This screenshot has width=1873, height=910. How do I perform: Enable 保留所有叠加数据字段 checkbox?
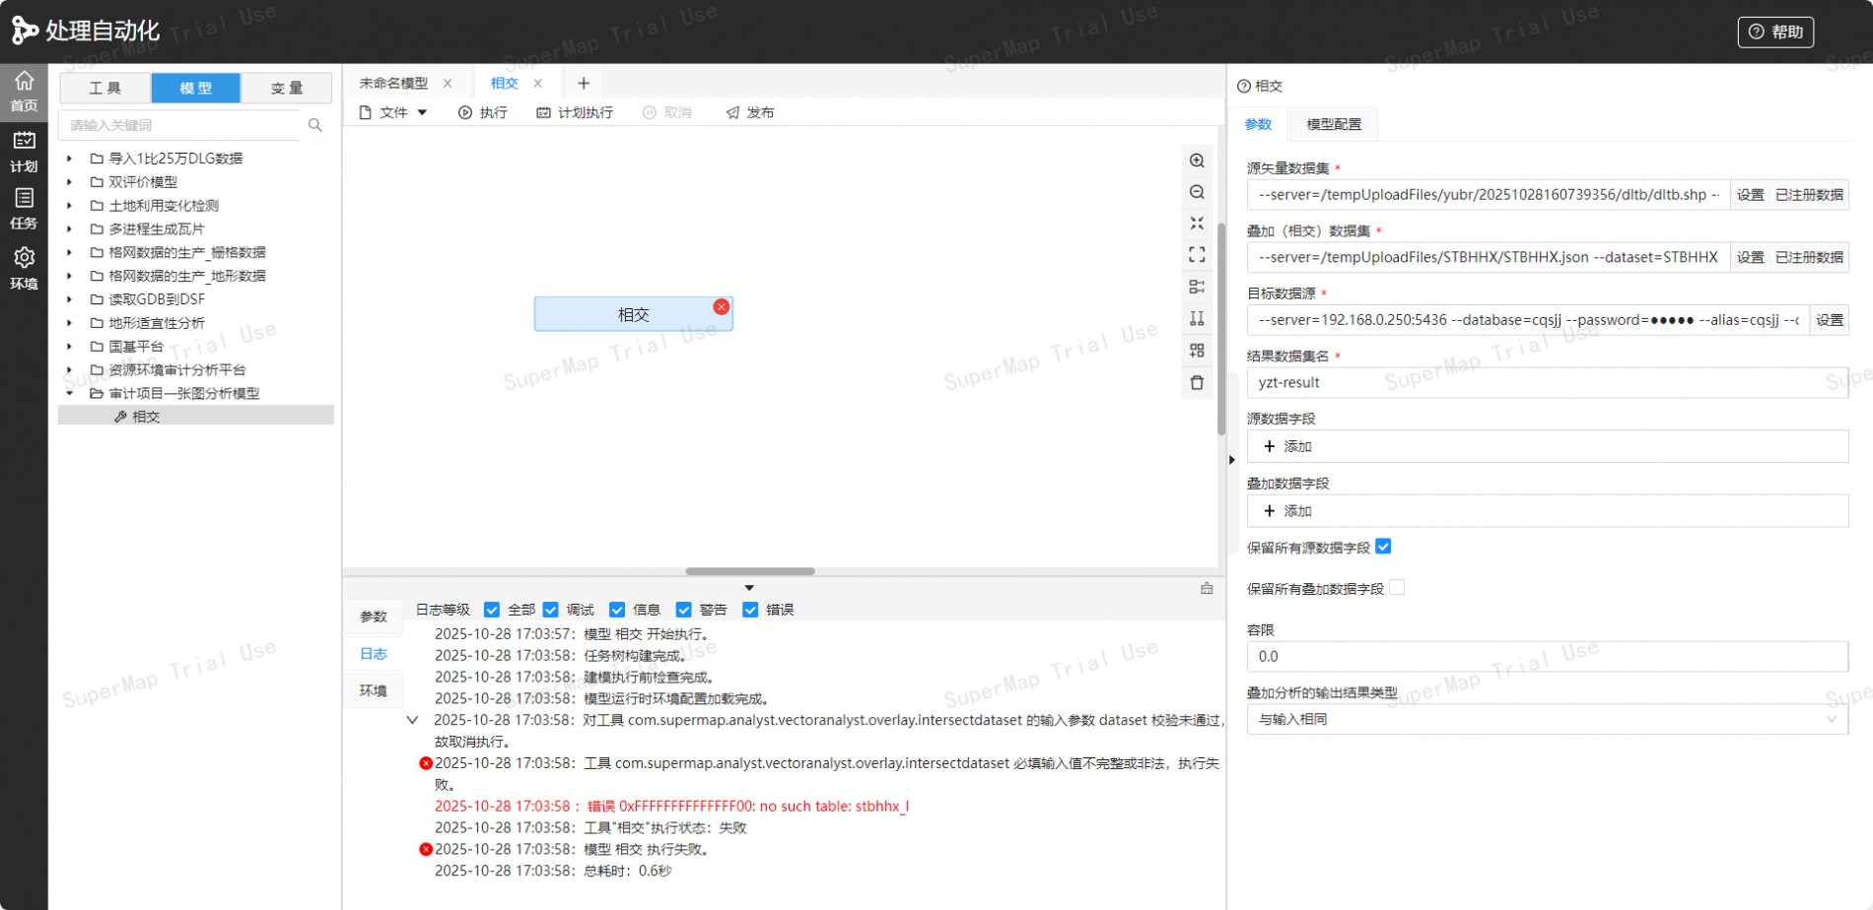point(1397,588)
